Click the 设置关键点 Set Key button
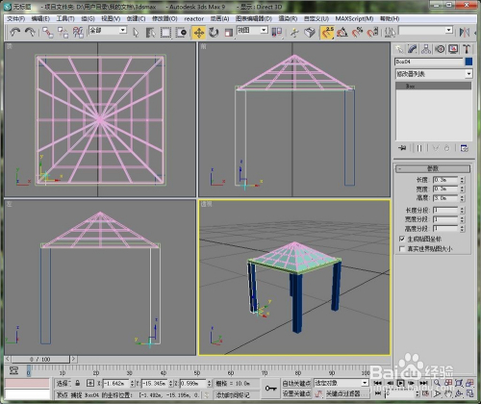 click(x=296, y=393)
